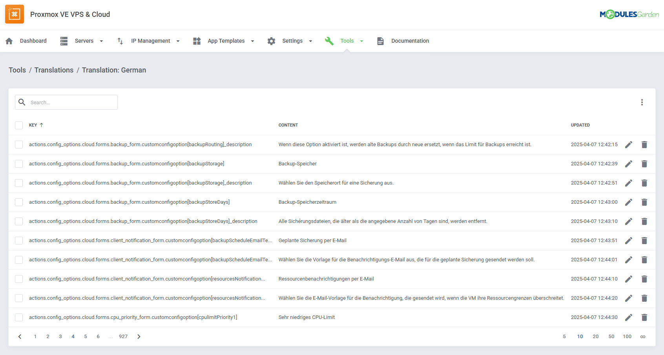Screen dimensions: 664x355
Task: Expand the Settings dropdown arrow
Action: (310, 41)
